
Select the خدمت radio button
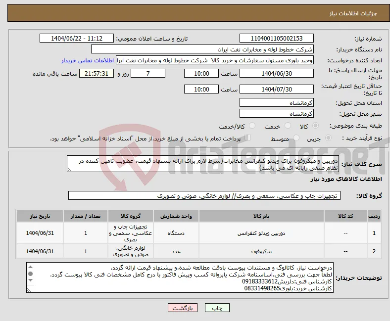(x=288, y=126)
